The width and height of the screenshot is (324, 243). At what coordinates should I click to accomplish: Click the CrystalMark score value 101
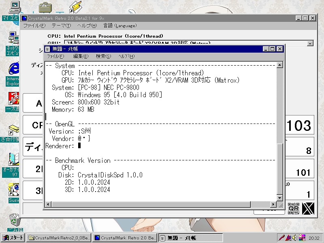click(303, 173)
